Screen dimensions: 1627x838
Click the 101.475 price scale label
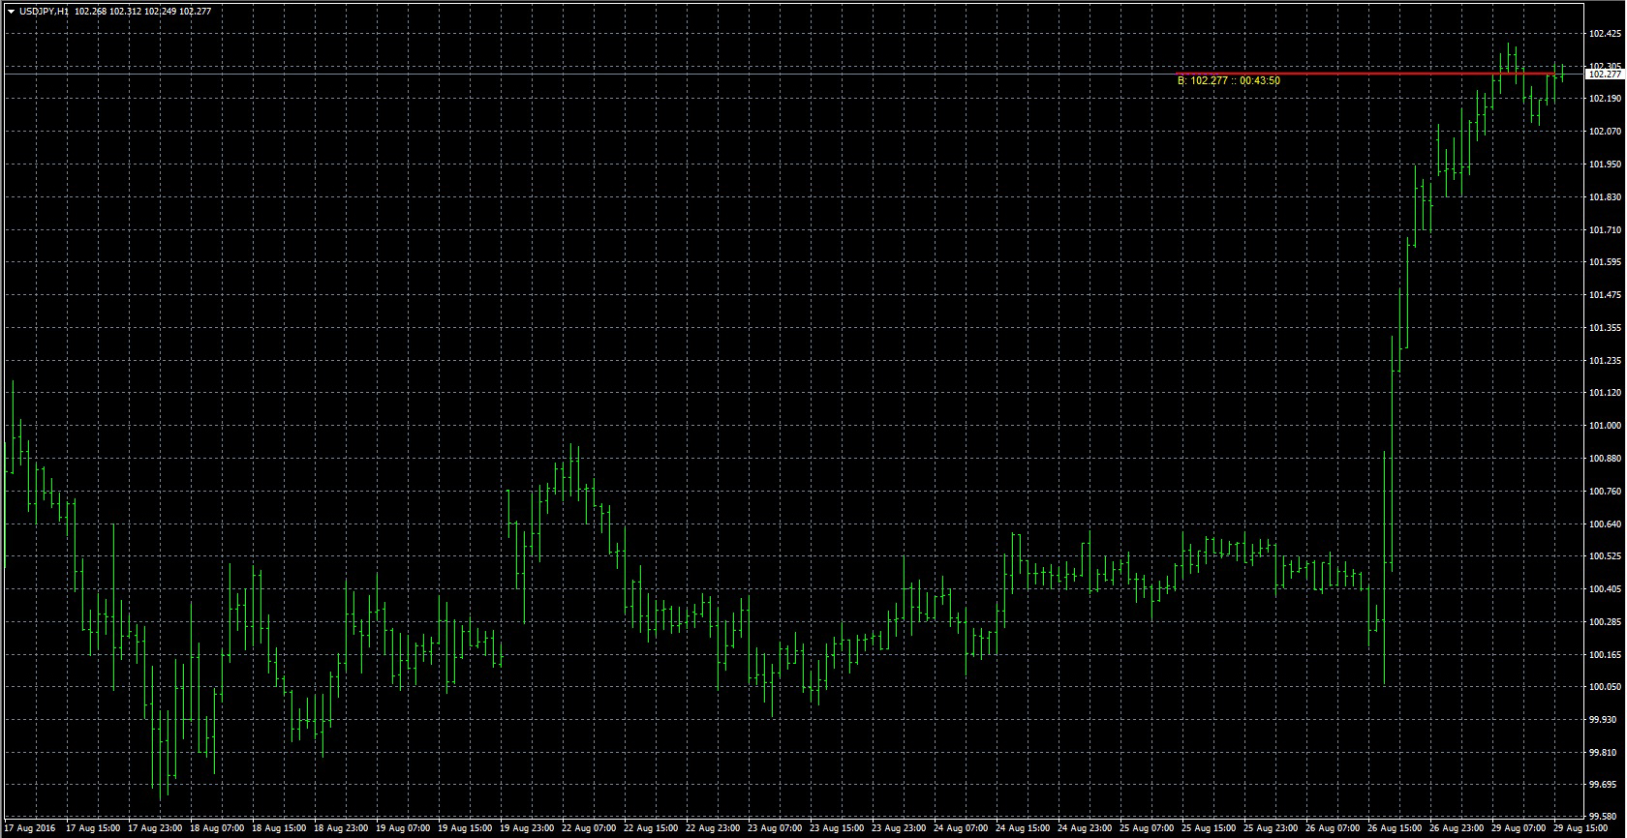tap(1605, 295)
